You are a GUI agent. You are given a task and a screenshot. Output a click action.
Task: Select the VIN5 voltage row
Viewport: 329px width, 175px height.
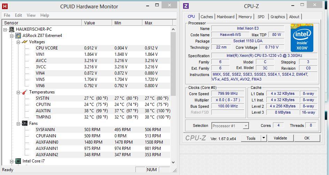[x=103, y=79]
